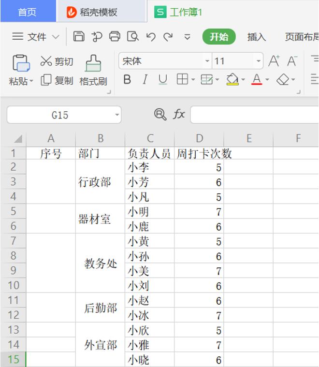
Task: Select header cell 周打卡次数
Action: [199, 154]
